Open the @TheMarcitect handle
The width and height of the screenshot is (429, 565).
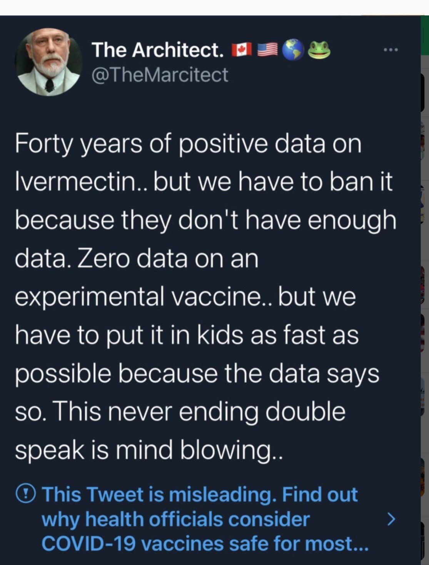coord(160,75)
